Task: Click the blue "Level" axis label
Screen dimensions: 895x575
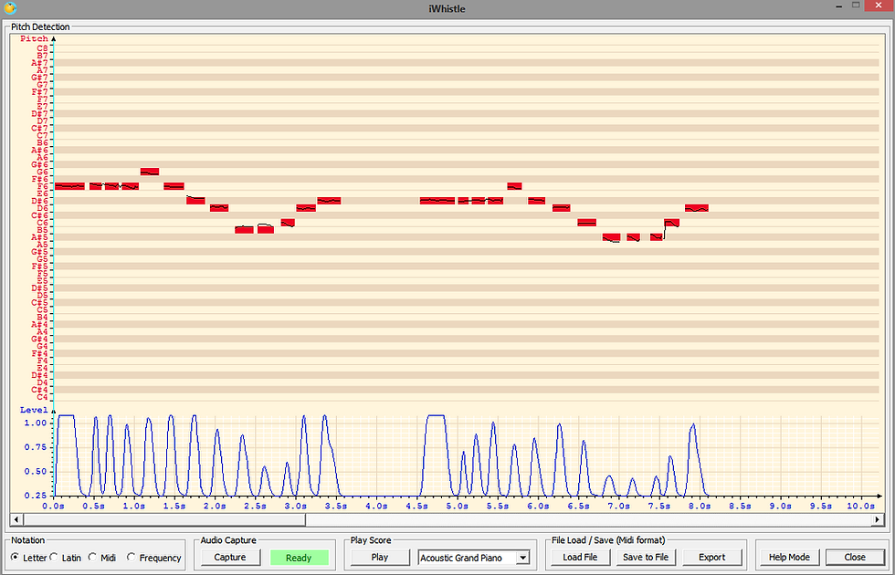Action: click(x=34, y=410)
